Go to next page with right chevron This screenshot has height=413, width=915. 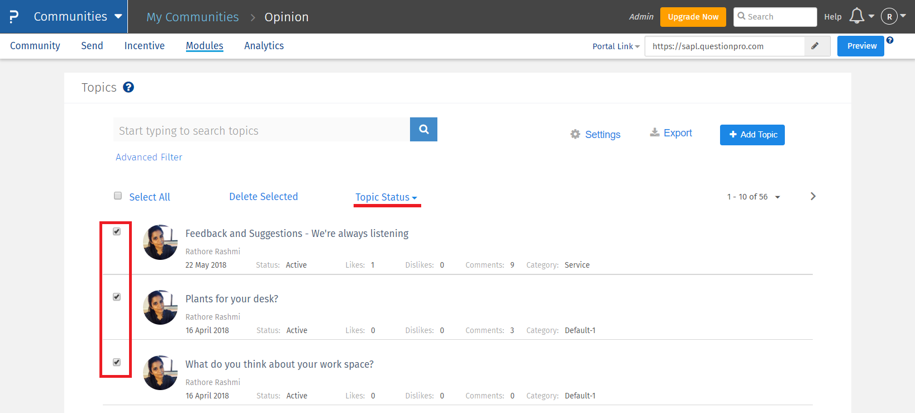point(813,196)
